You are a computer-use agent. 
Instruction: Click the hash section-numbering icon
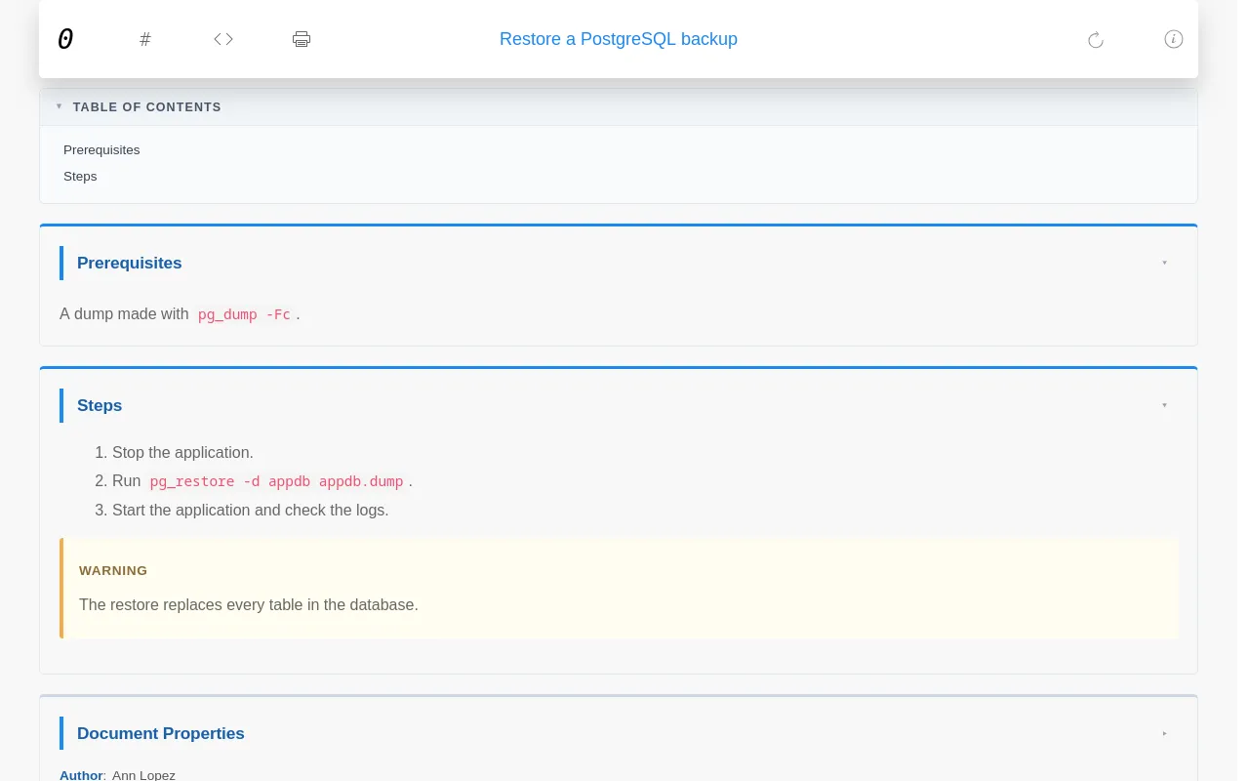pos(145,39)
